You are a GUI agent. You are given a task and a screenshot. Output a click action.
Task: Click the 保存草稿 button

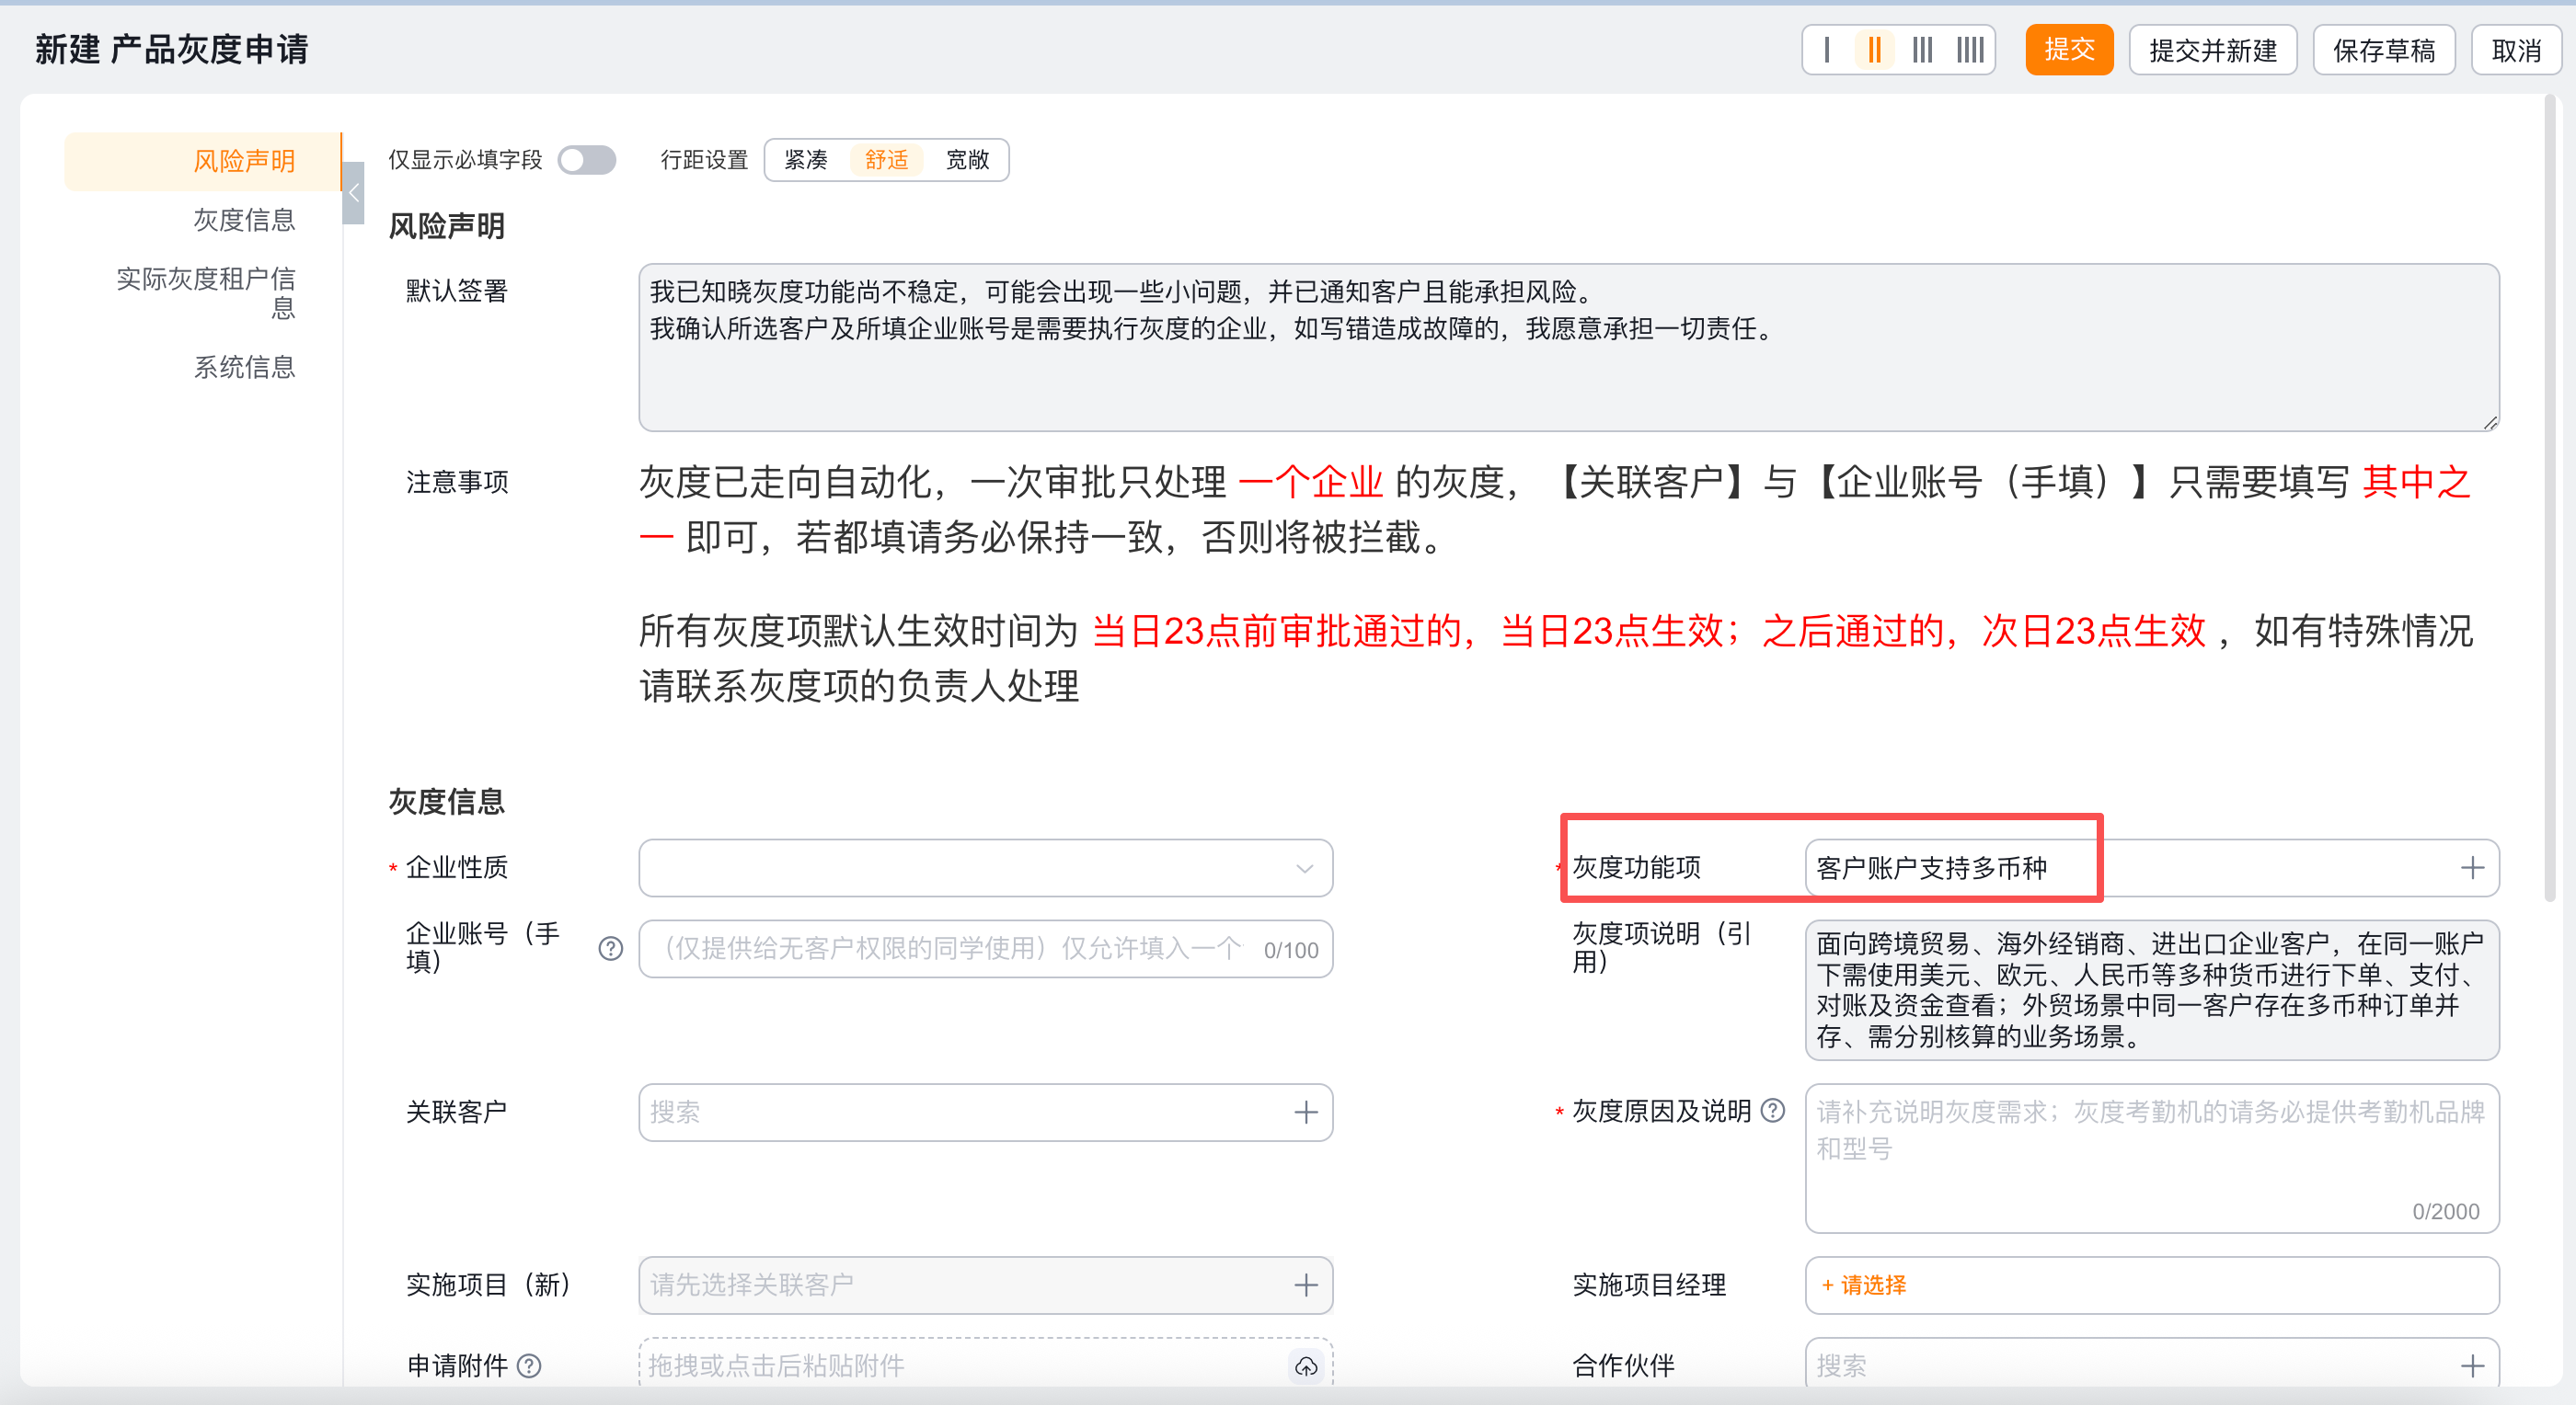tap(2383, 50)
